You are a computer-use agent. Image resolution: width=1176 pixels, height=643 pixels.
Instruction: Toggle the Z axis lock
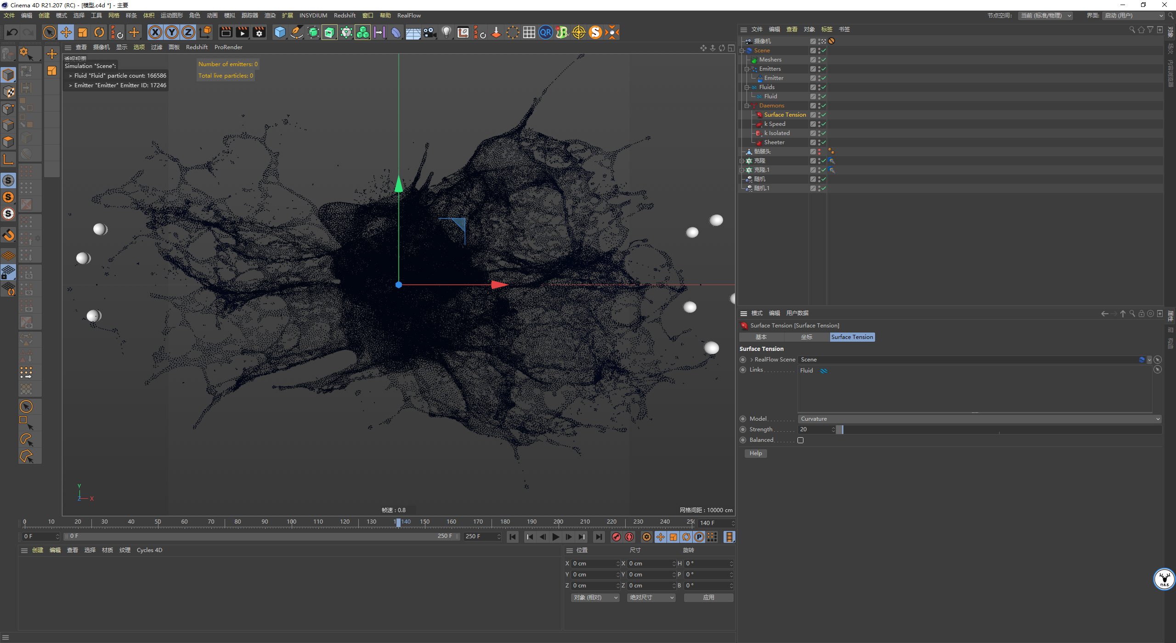tap(188, 32)
